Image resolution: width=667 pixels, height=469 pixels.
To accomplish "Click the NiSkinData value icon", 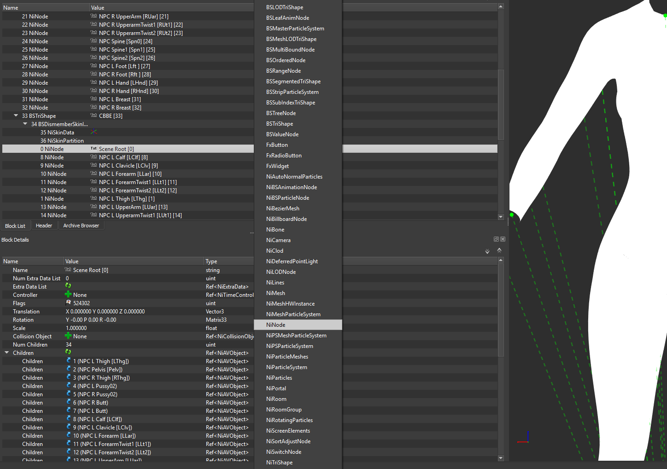I will (x=94, y=132).
